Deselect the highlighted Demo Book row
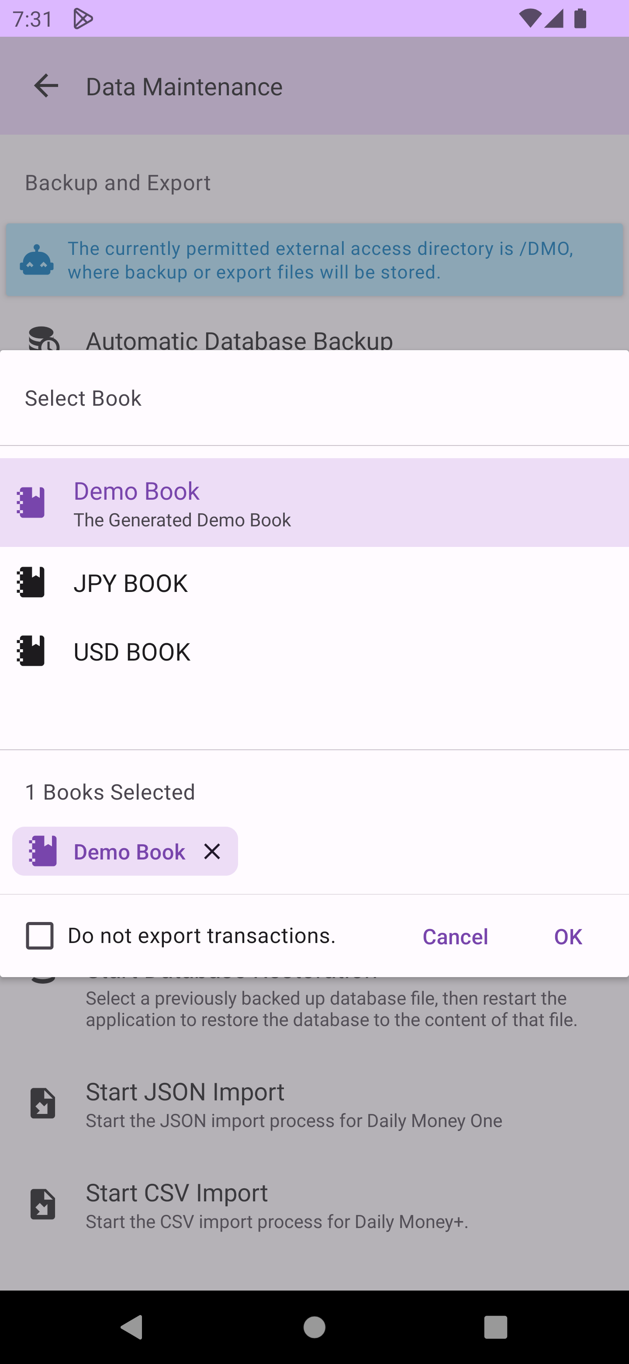 314,502
